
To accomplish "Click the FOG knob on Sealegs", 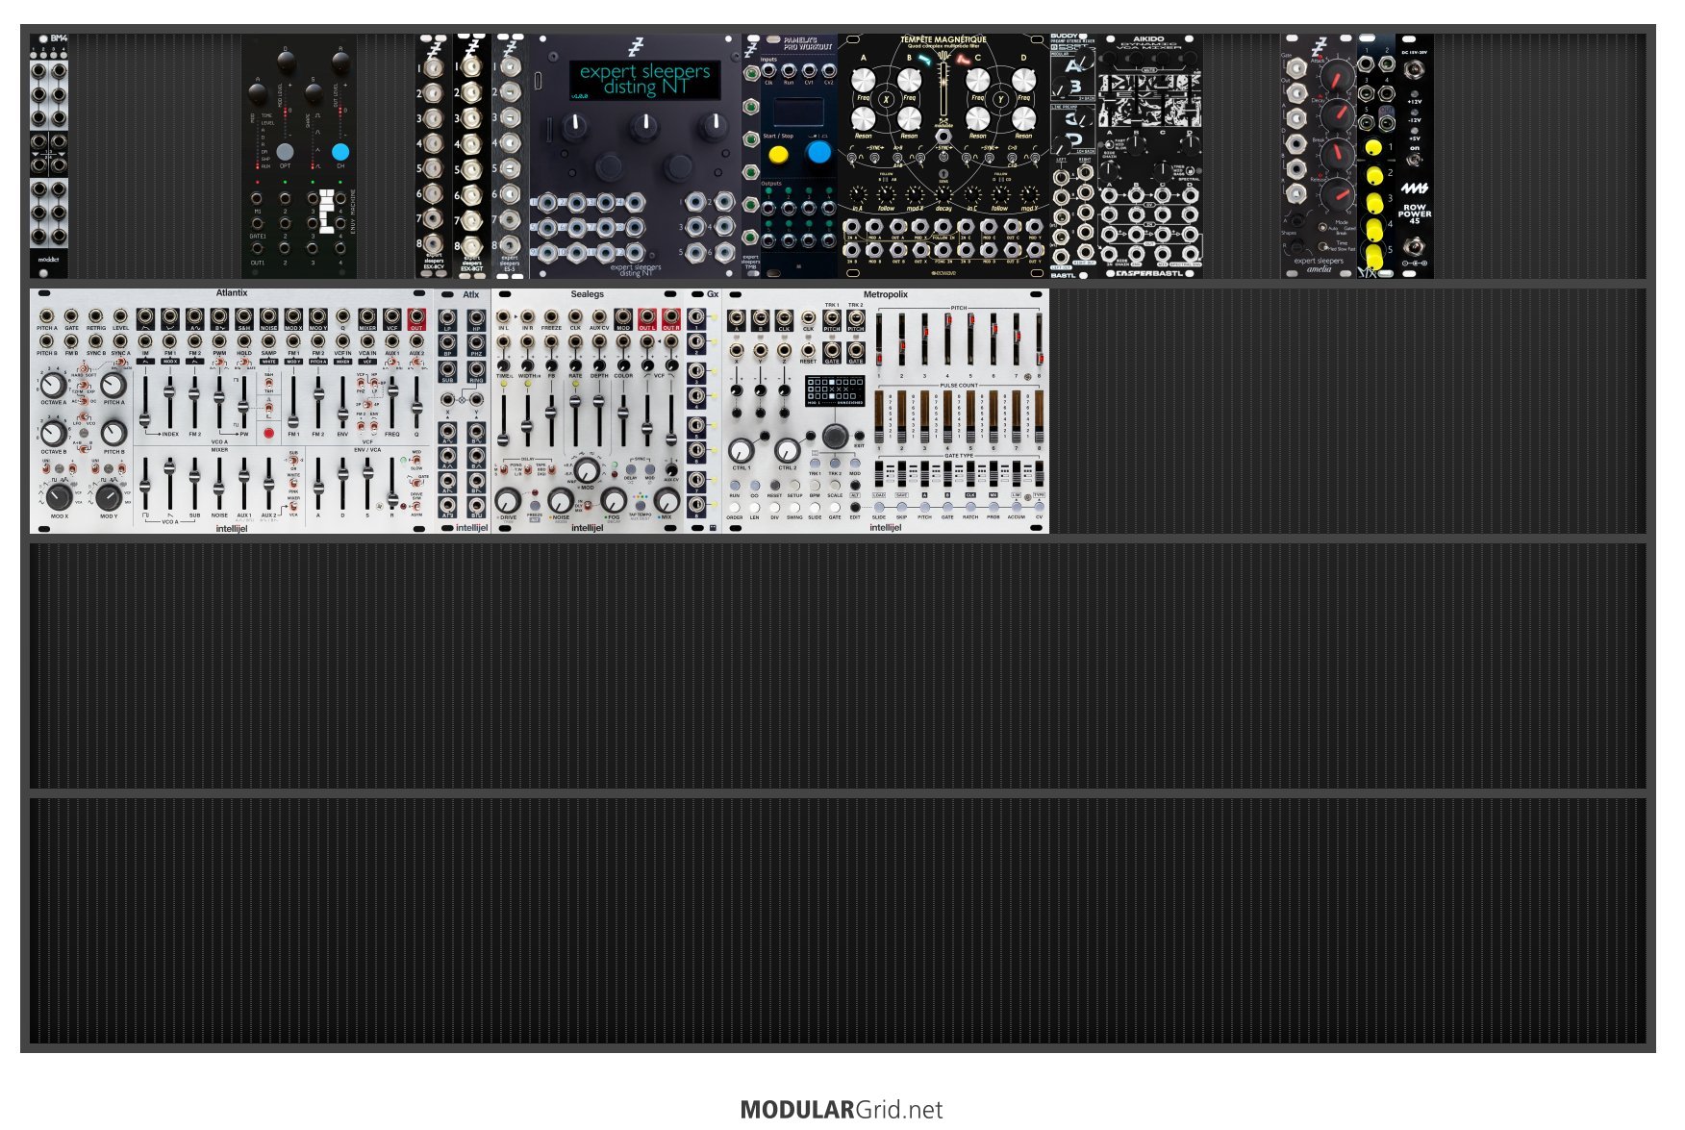I will pyautogui.click(x=614, y=500).
